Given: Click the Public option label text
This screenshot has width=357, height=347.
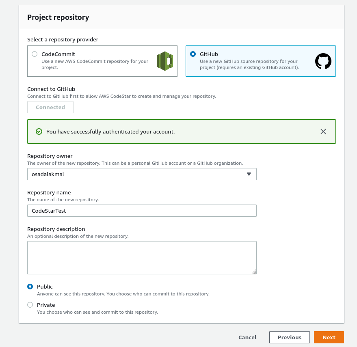Looking at the screenshot, I should point(45,287).
